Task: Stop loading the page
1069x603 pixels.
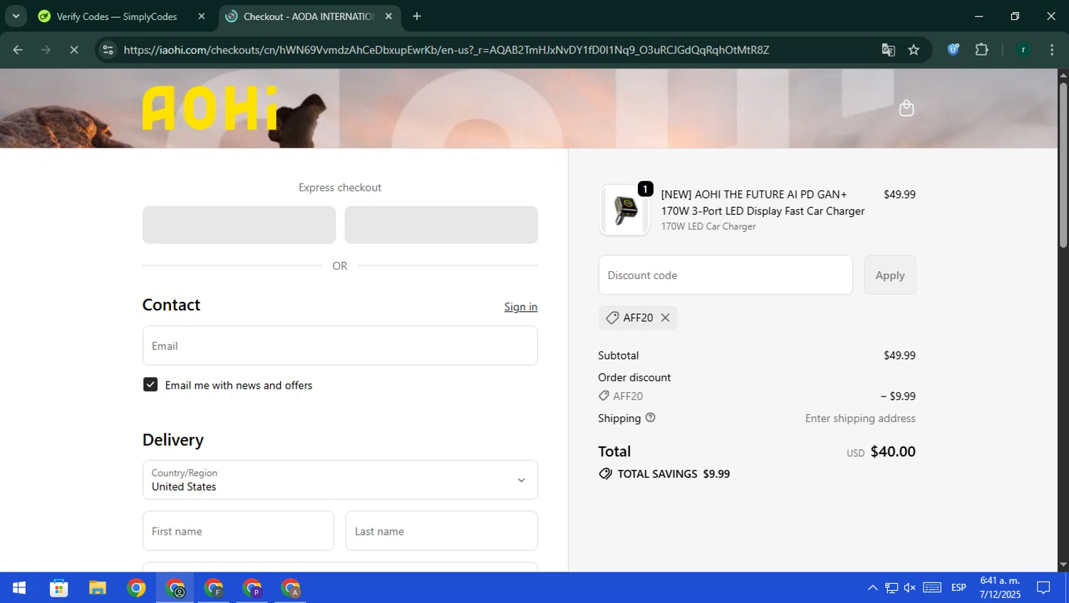Action: pyautogui.click(x=73, y=50)
